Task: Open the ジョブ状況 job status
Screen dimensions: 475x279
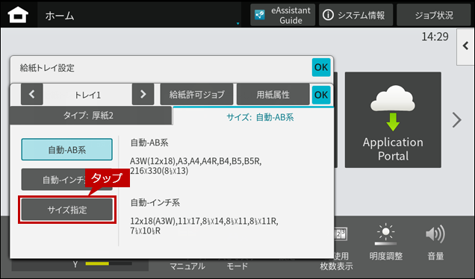Action: pyautogui.click(x=434, y=15)
